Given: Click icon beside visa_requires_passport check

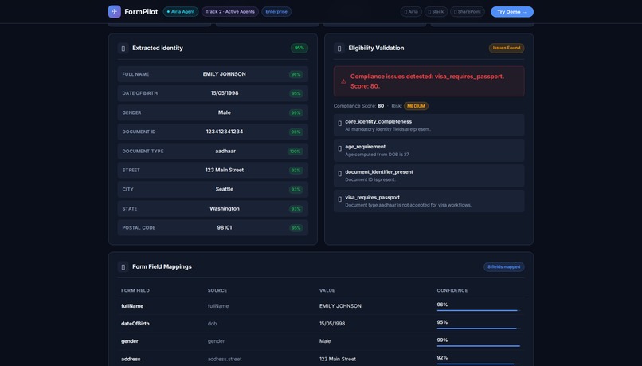Looking at the screenshot, I should pyautogui.click(x=339, y=199).
